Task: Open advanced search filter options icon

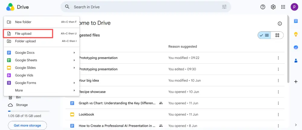Action: [224, 7]
